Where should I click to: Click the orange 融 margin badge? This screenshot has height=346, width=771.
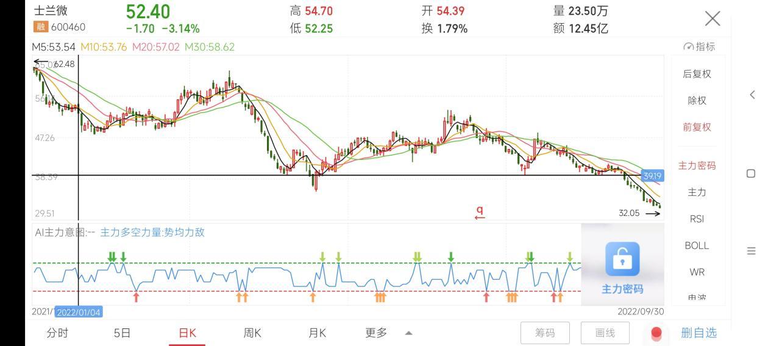click(x=40, y=27)
